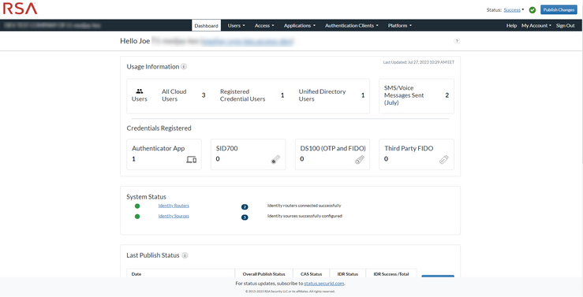The width and height of the screenshot is (583, 297).
Task: Open the My Account dropdown
Action: point(536,26)
